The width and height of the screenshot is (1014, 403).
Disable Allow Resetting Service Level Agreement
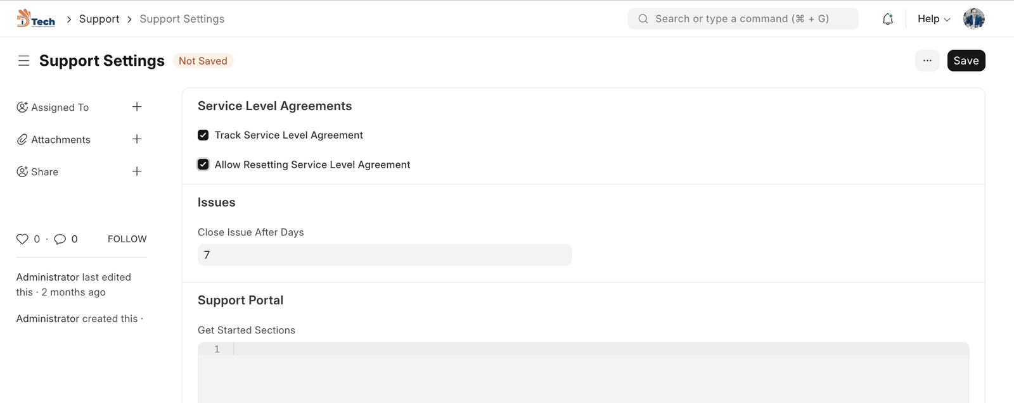pos(203,164)
